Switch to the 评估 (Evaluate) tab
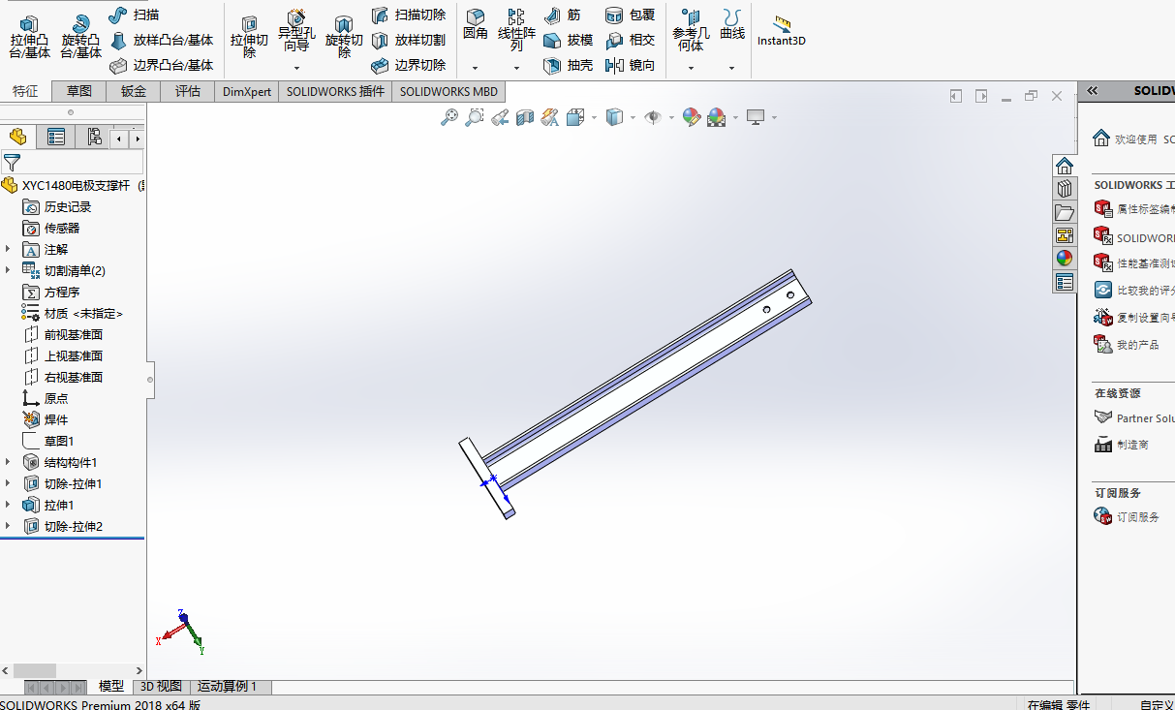The height and width of the screenshot is (710, 1175). point(188,91)
